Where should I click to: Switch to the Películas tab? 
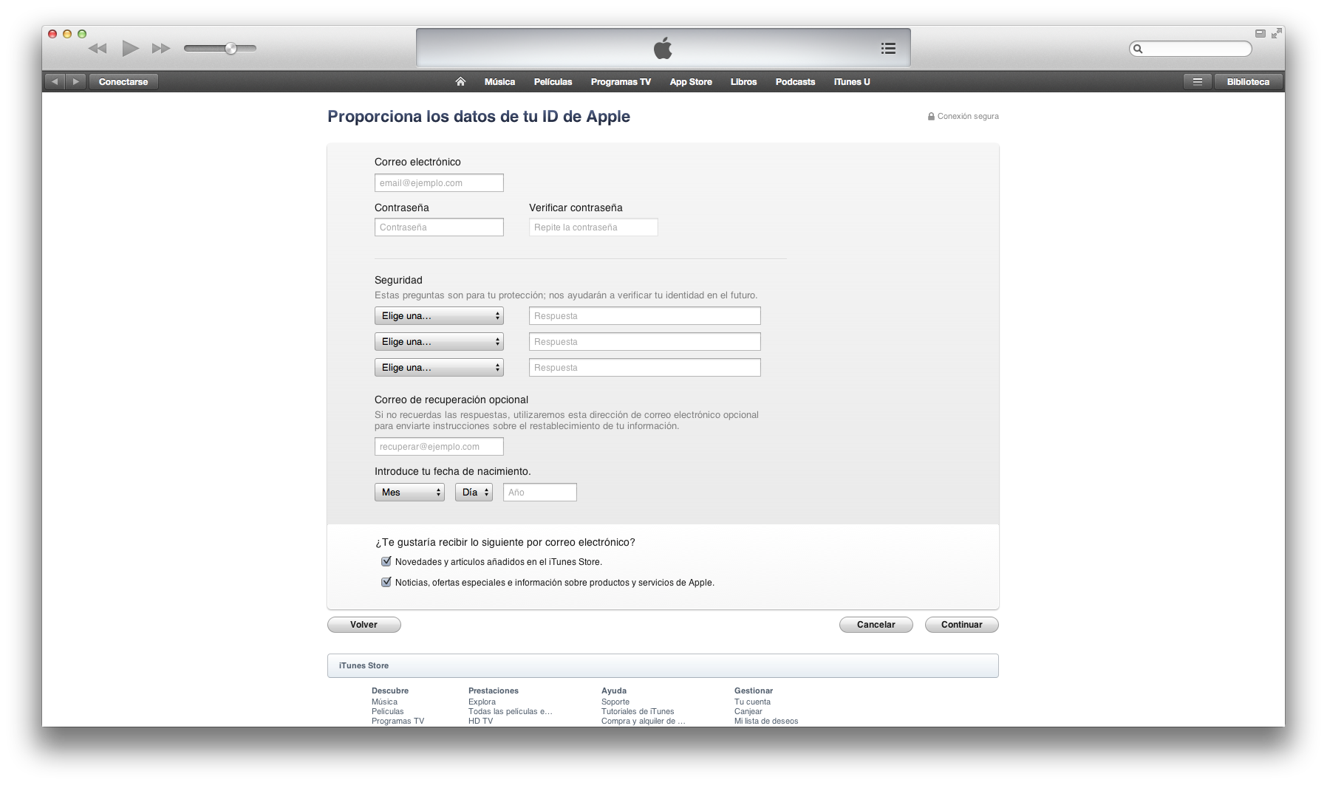point(553,82)
